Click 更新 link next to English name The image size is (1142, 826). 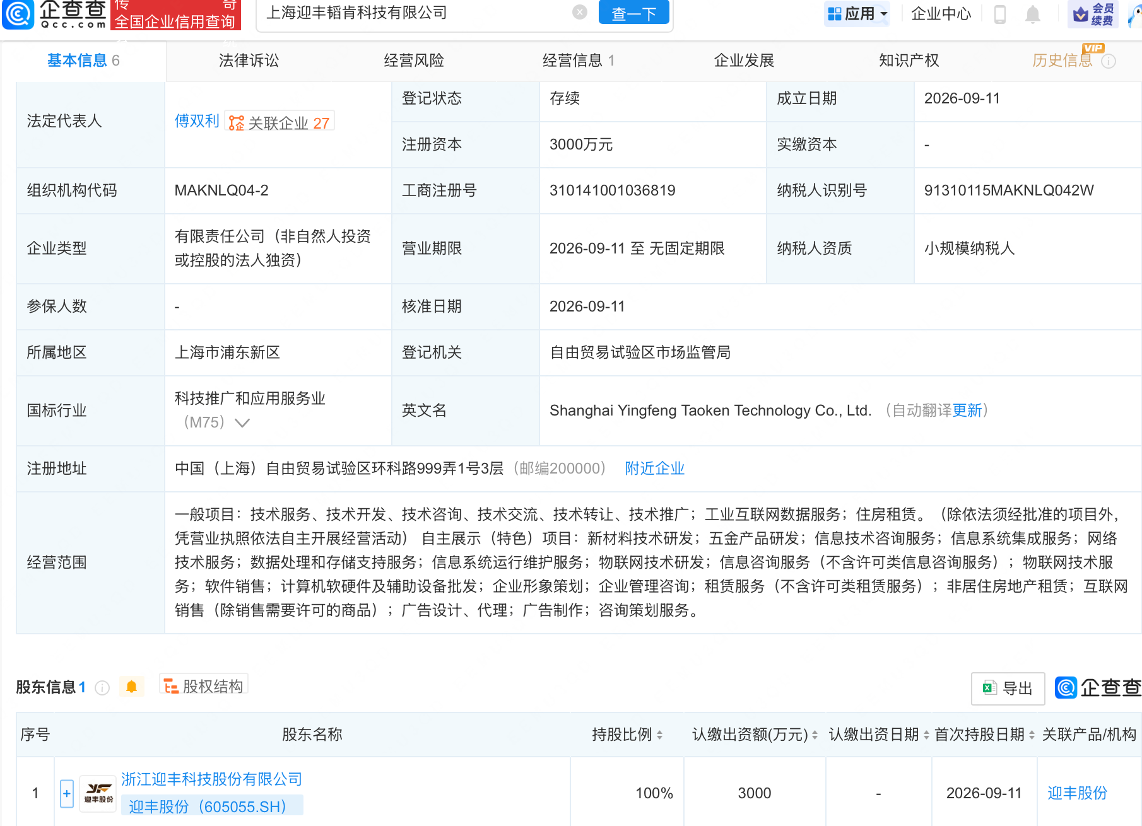[x=967, y=410]
